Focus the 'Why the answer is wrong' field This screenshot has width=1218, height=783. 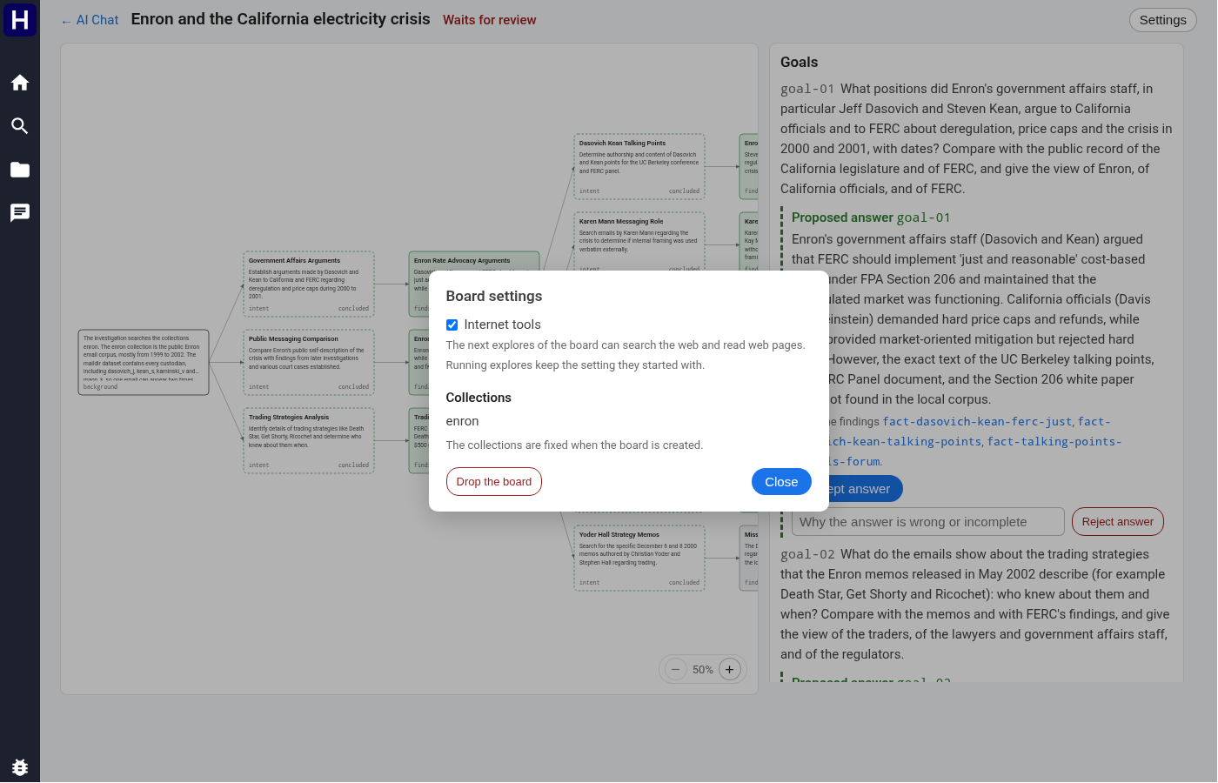(x=927, y=522)
